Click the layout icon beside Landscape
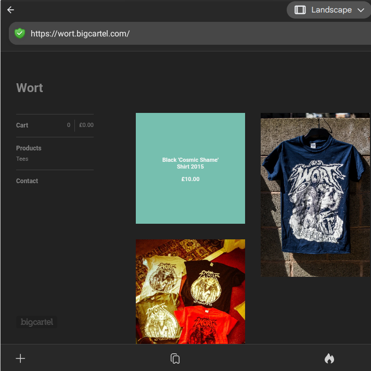The image size is (371, 371). [300, 10]
